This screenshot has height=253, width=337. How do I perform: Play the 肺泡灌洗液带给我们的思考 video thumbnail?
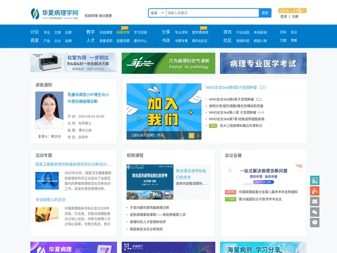point(150,182)
